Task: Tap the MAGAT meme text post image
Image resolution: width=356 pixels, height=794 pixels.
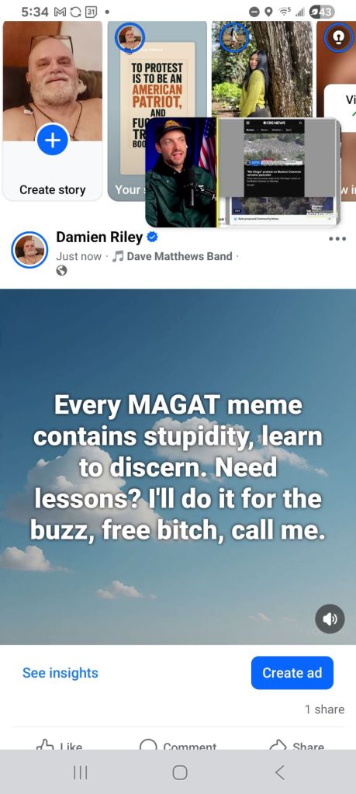Action: 178,466
